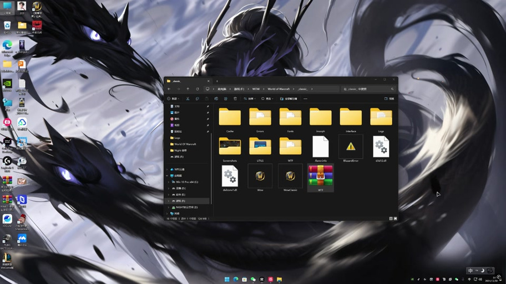Expand the WPS cloud tree node
Image resolution: width=506 pixels, height=284 pixels.
[167, 169]
